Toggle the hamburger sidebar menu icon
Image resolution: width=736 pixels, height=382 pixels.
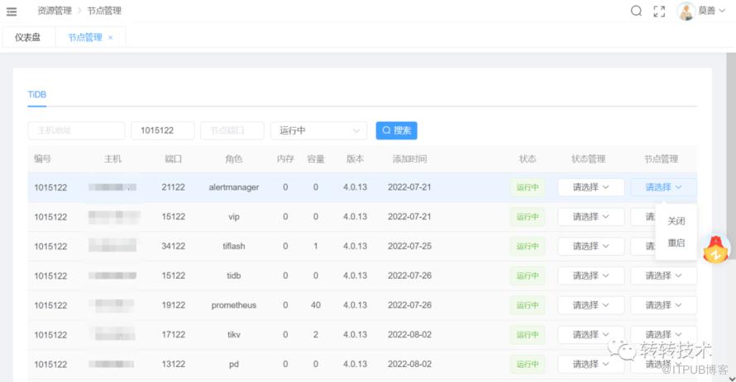12,12
